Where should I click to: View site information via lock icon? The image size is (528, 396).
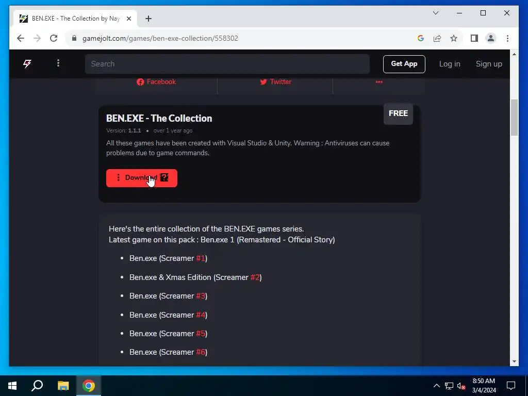pos(74,38)
